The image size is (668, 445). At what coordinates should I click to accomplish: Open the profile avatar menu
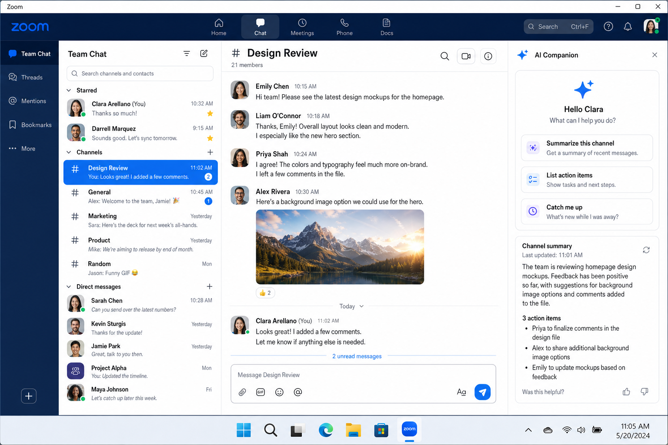[651, 26]
